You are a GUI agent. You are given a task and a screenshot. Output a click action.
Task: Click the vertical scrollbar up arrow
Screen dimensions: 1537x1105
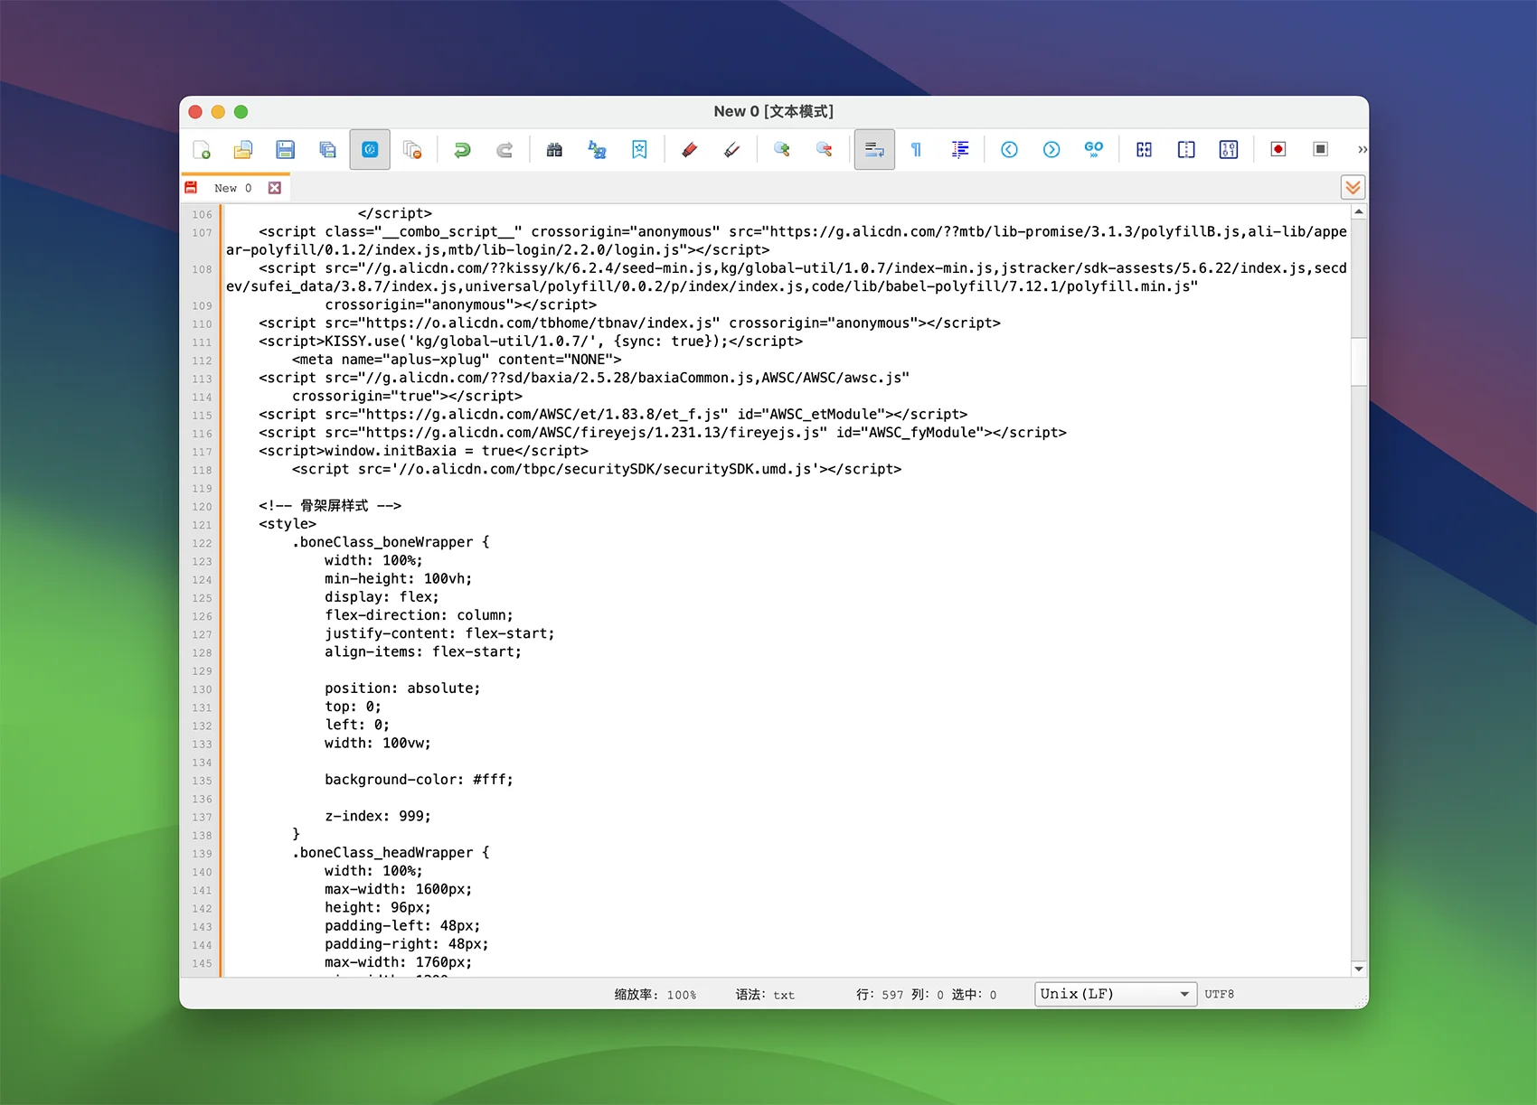(x=1359, y=211)
